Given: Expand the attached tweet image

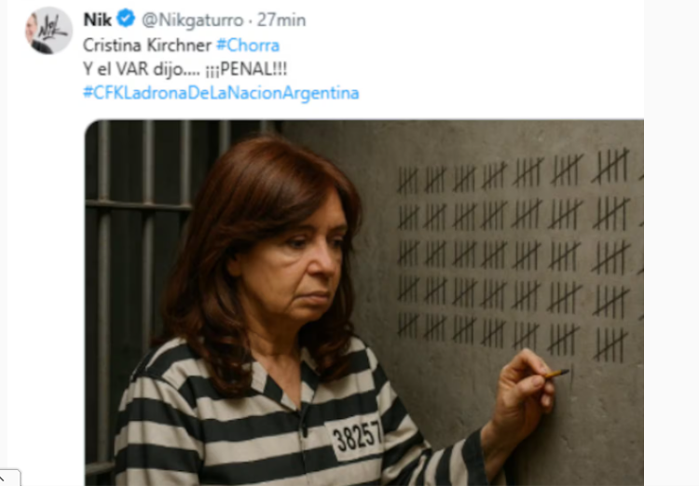Looking at the screenshot, I should tap(364, 303).
